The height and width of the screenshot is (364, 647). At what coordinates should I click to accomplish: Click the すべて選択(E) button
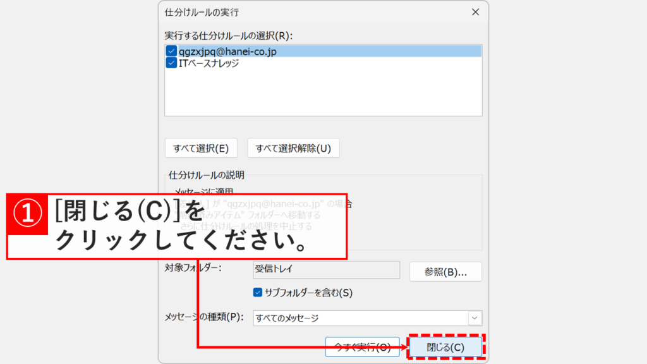(x=200, y=147)
